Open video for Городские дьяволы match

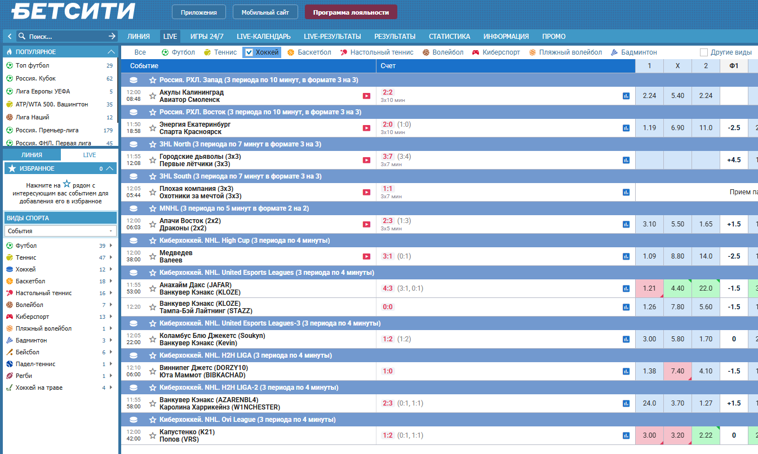(x=366, y=160)
